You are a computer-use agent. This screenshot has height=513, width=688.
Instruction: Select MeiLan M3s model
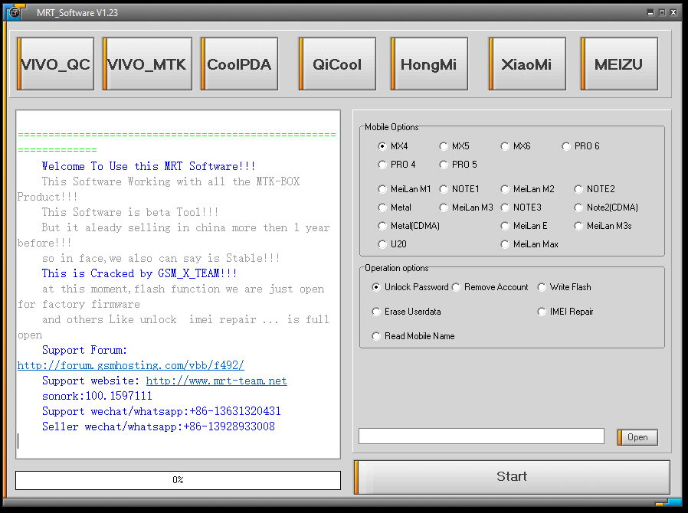coord(603,226)
